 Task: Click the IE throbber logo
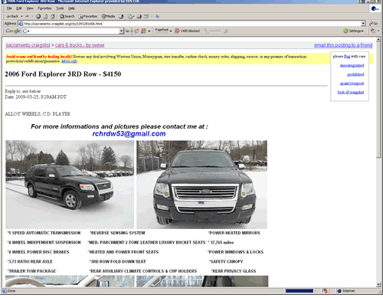(375, 8)
